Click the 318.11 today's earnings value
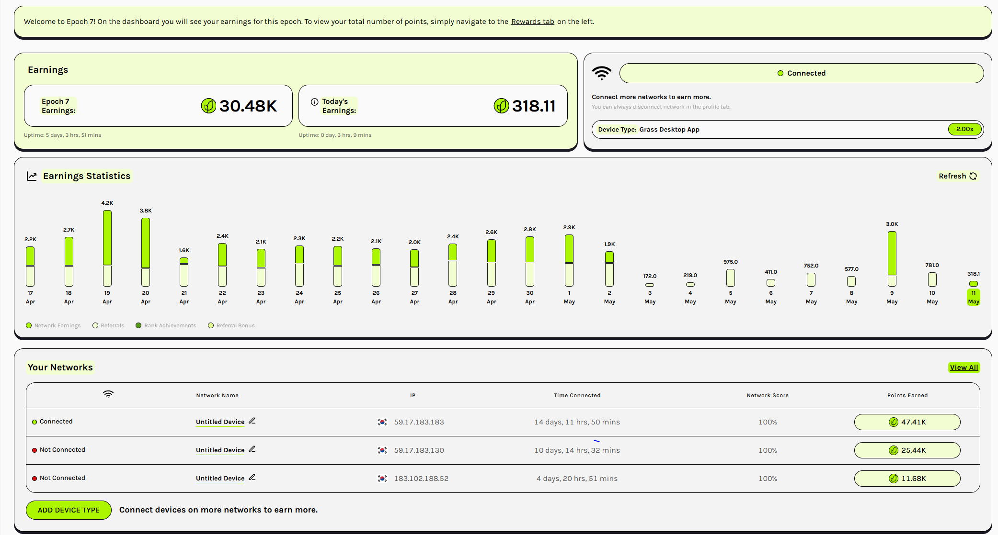Viewport: 998px width, 535px height. click(x=534, y=106)
